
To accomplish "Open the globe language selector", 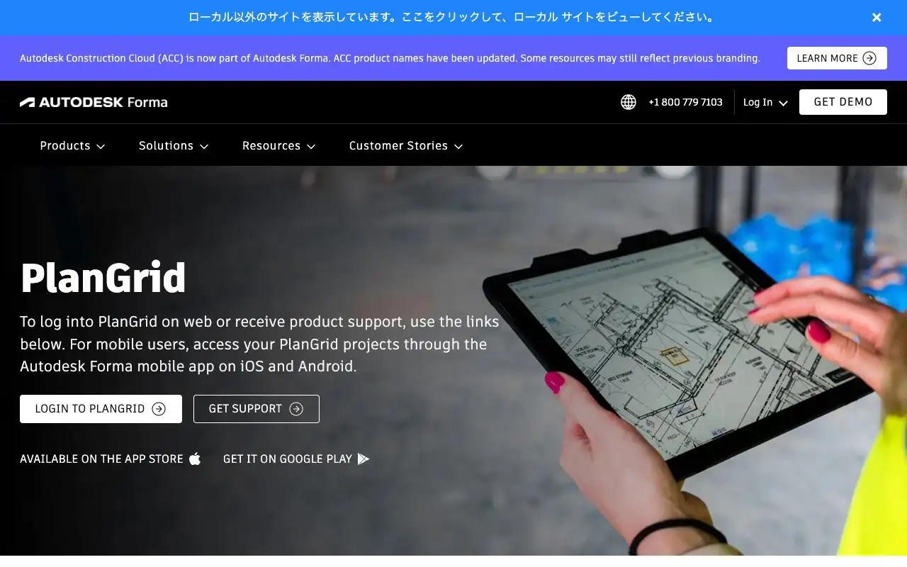I will pyautogui.click(x=629, y=102).
